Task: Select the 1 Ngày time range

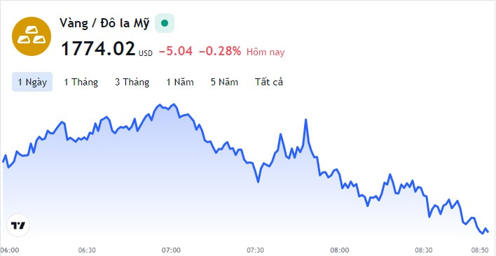Action: [x=32, y=82]
